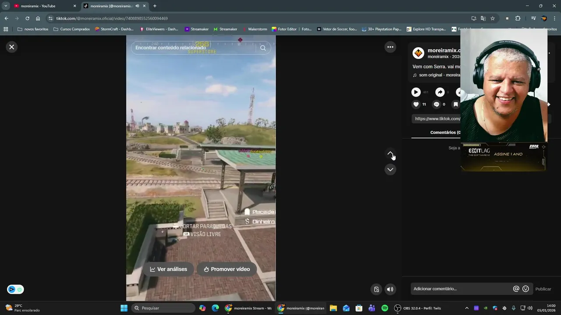Click the site information icon in address bar
The image size is (561, 315).
pos(50,18)
